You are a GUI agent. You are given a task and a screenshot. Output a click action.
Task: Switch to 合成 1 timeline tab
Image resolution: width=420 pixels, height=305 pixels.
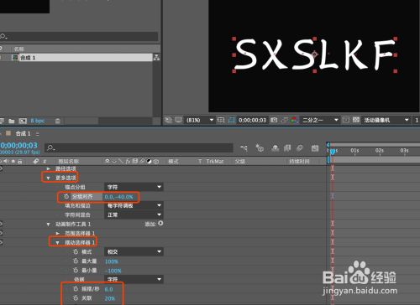pyautogui.click(x=23, y=134)
